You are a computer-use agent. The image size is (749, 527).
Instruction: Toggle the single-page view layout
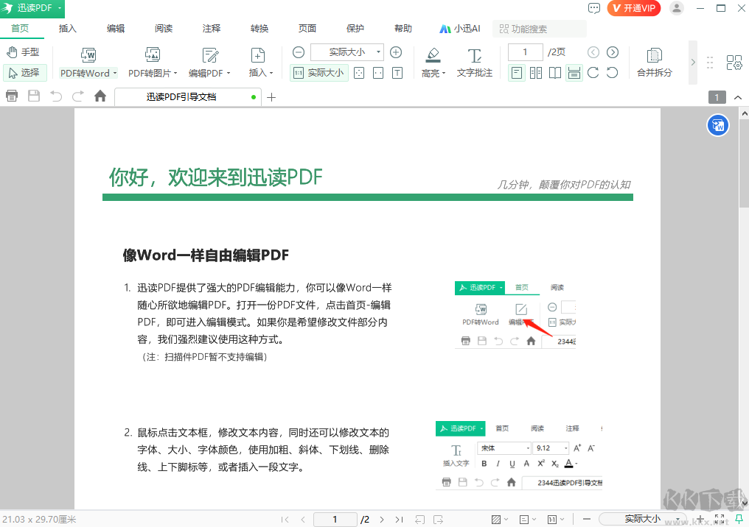(517, 73)
